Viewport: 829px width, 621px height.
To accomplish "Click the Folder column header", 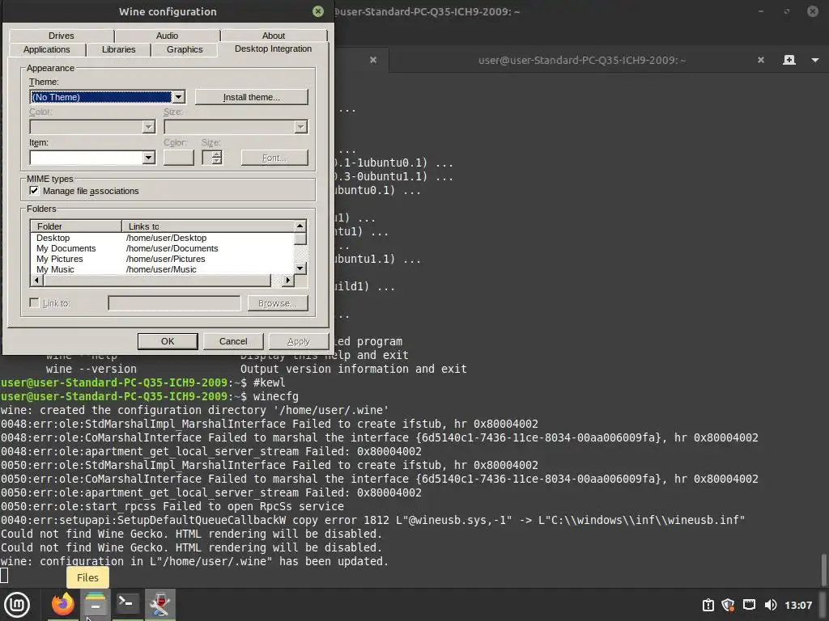I will pyautogui.click(x=76, y=226).
